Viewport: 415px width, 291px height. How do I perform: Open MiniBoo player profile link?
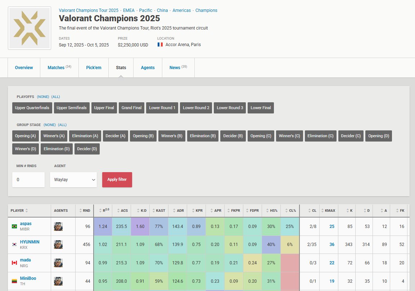coord(28,278)
